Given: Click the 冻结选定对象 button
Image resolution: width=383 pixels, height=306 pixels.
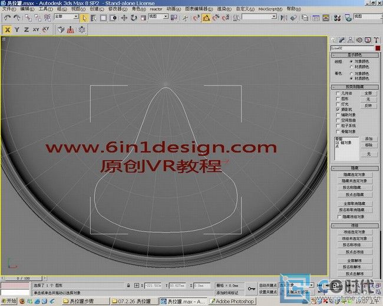Looking at the screenshot, I should point(354,232).
